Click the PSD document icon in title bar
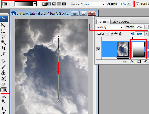The image size is (149, 114). coord(14,13)
